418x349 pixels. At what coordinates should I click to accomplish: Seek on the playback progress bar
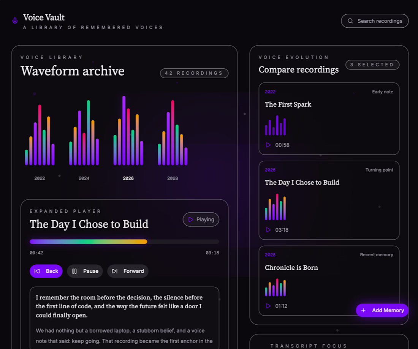pos(124,242)
